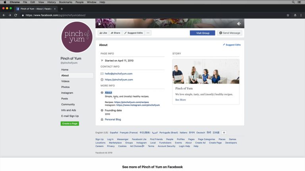Click the green Create a Page button

70,123
